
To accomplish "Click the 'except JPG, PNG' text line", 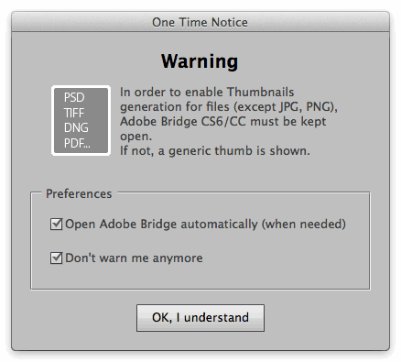I will point(229,107).
